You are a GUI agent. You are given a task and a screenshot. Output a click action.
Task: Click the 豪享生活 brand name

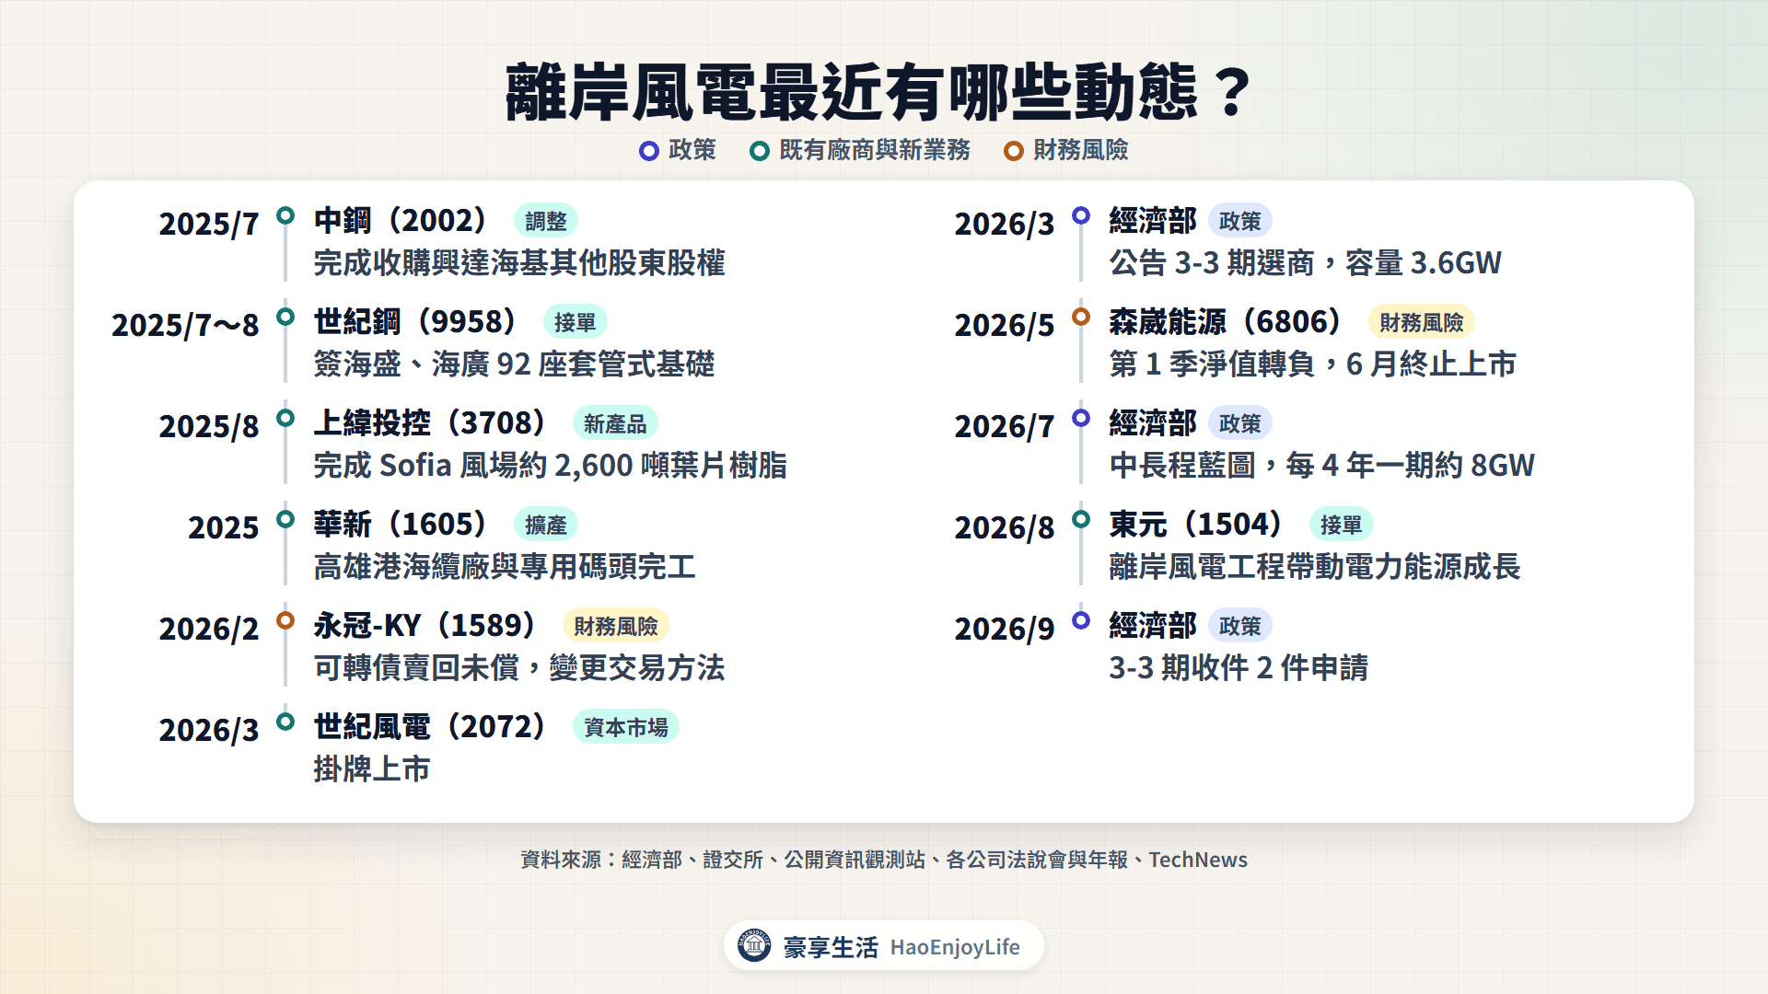831,947
